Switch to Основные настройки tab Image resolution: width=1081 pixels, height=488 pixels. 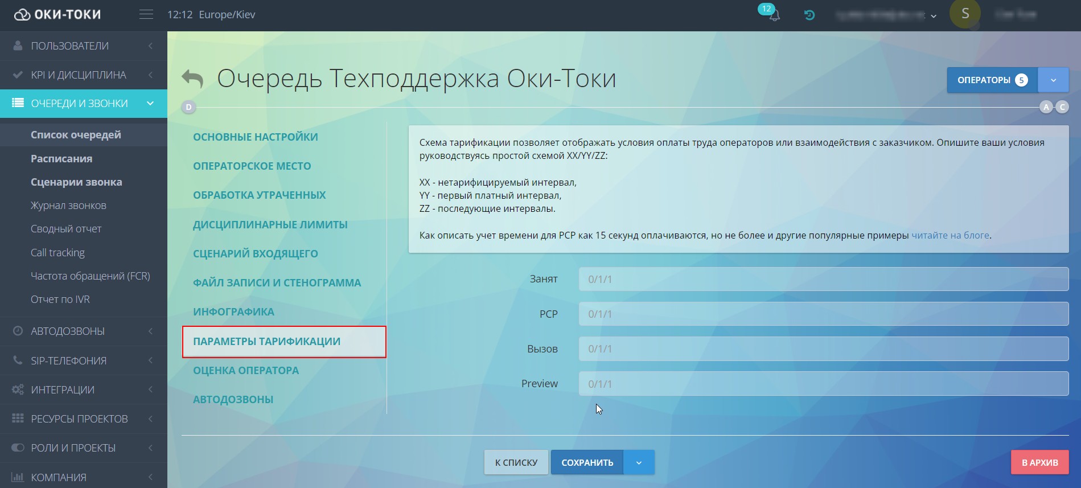[256, 137]
